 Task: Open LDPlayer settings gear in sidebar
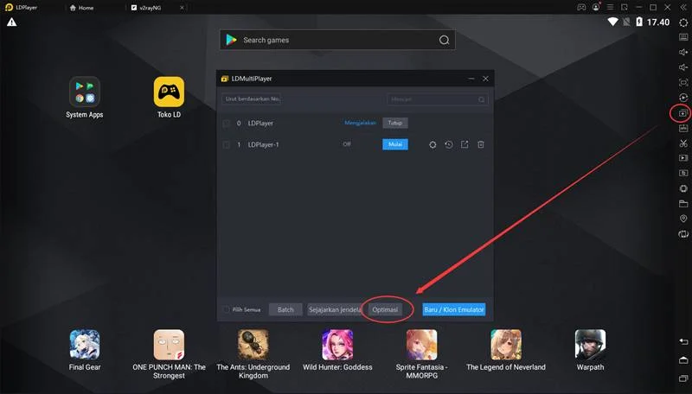[x=683, y=22]
